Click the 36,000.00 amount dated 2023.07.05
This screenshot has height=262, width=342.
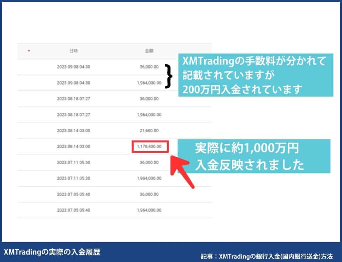(149, 194)
